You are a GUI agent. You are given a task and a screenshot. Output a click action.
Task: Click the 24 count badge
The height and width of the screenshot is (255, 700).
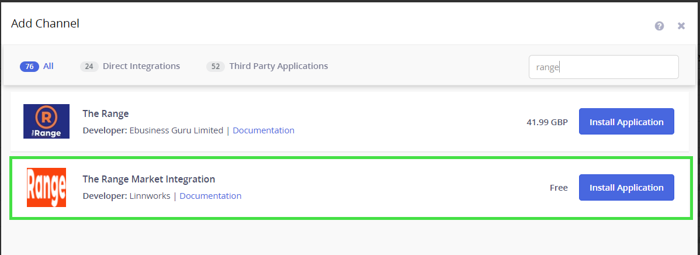[x=89, y=67]
